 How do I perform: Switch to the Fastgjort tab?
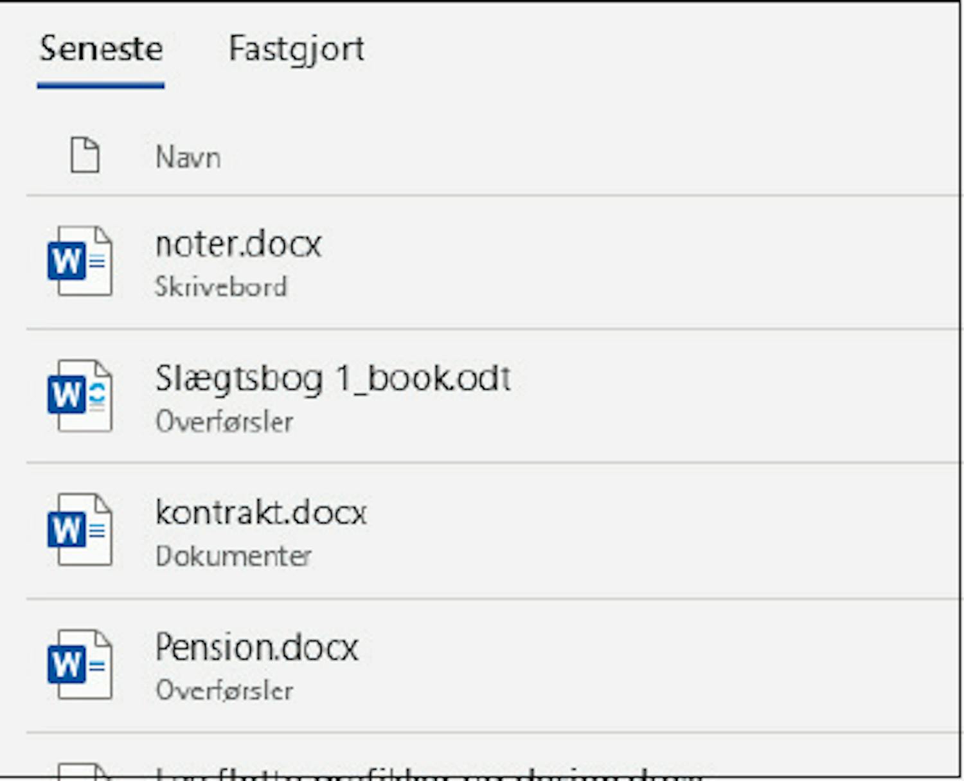[x=296, y=49]
